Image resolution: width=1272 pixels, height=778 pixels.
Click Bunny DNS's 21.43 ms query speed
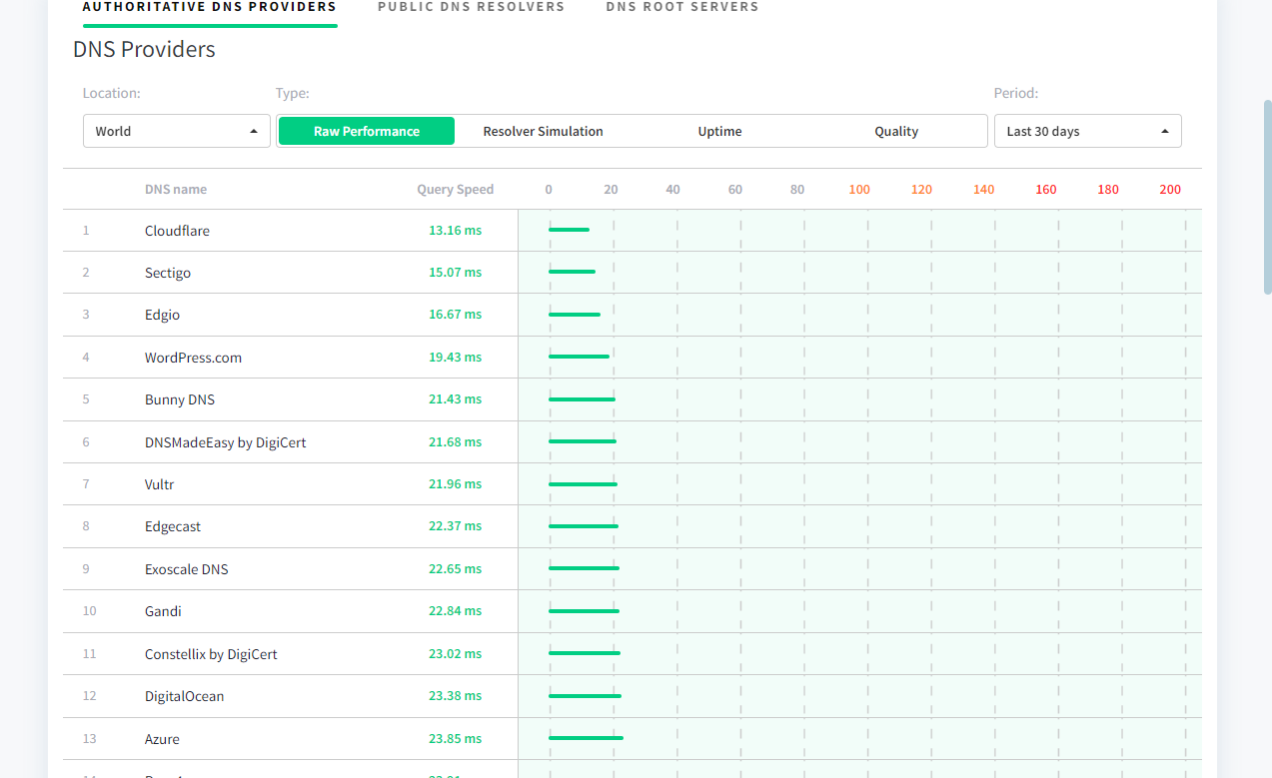[456, 399]
